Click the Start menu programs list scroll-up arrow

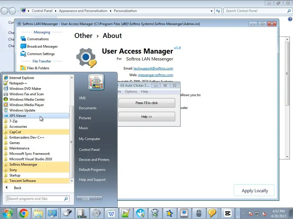72,78
